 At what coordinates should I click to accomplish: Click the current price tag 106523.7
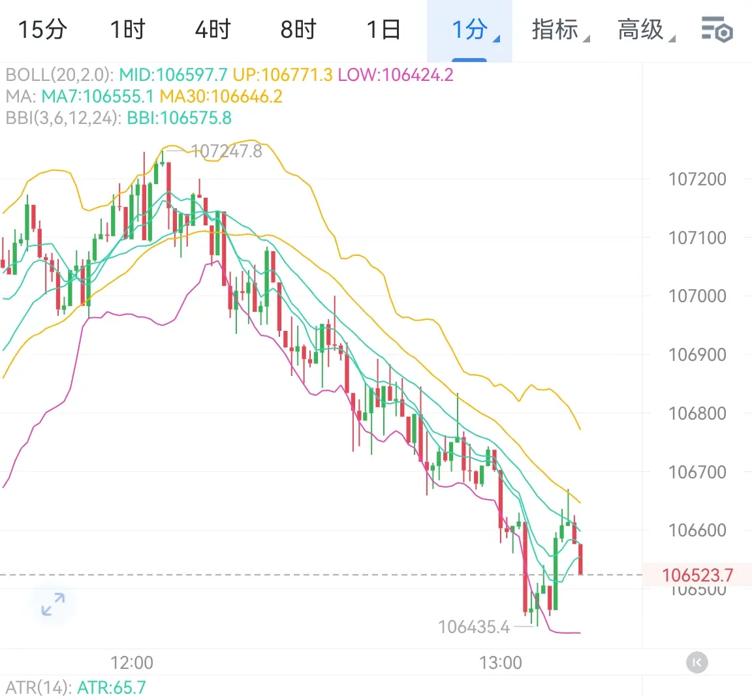click(697, 575)
